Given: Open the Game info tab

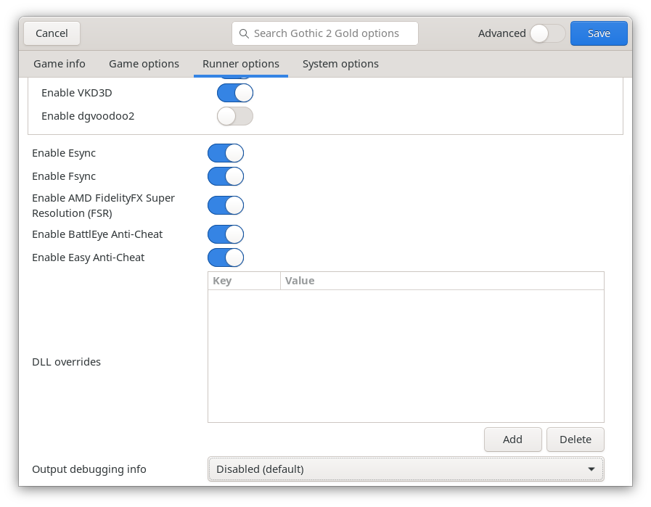Looking at the screenshot, I should pyautogui.click(x=60, y=64).
